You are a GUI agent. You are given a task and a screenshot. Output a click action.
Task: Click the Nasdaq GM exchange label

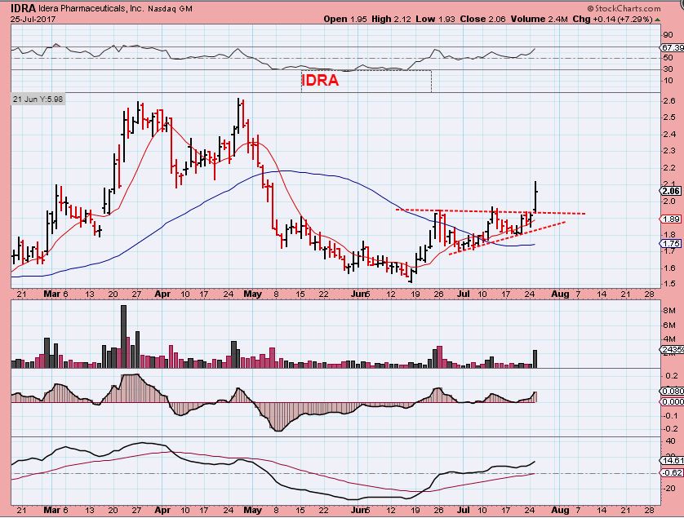tap(170, 9)
